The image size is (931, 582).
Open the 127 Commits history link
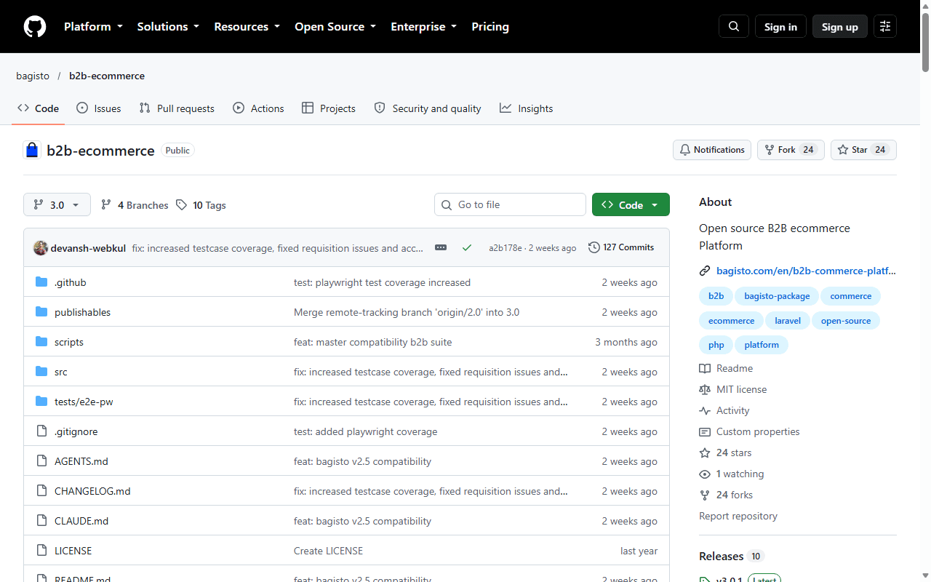(621, 247)
